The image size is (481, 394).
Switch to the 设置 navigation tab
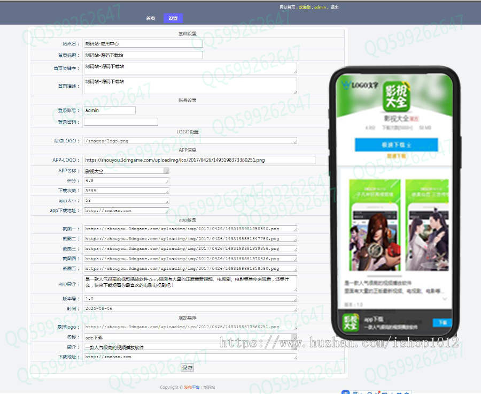click(x=173, y=18)
